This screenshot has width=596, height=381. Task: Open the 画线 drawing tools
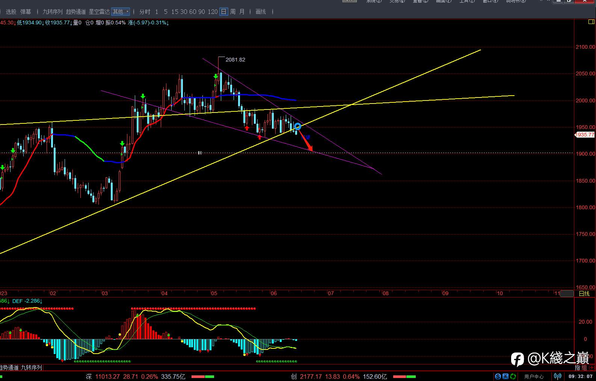pos(261,12)
